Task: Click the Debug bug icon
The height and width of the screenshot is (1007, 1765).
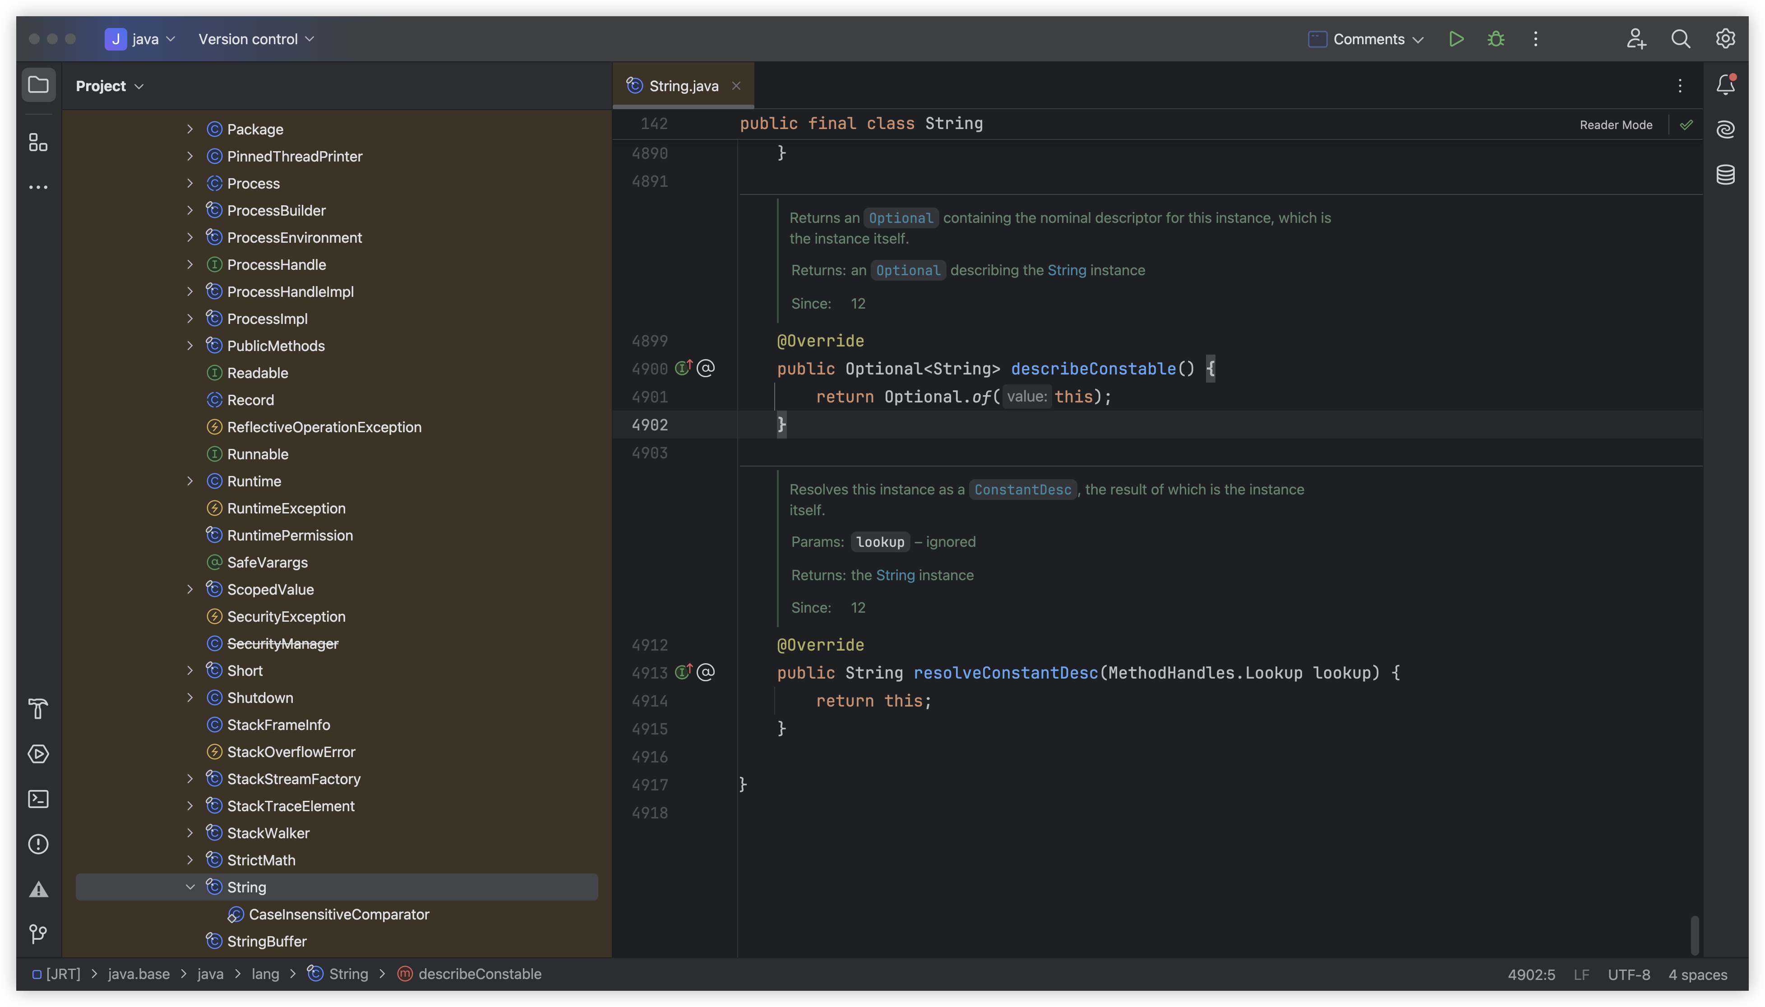Action: (1496, 39)
